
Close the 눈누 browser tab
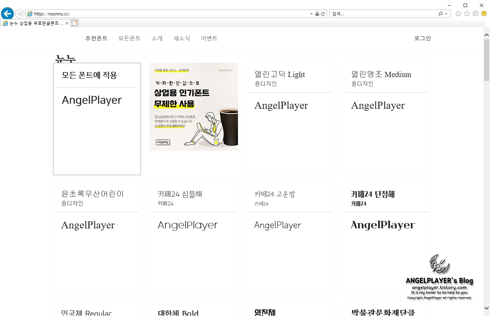coord(67,23)
